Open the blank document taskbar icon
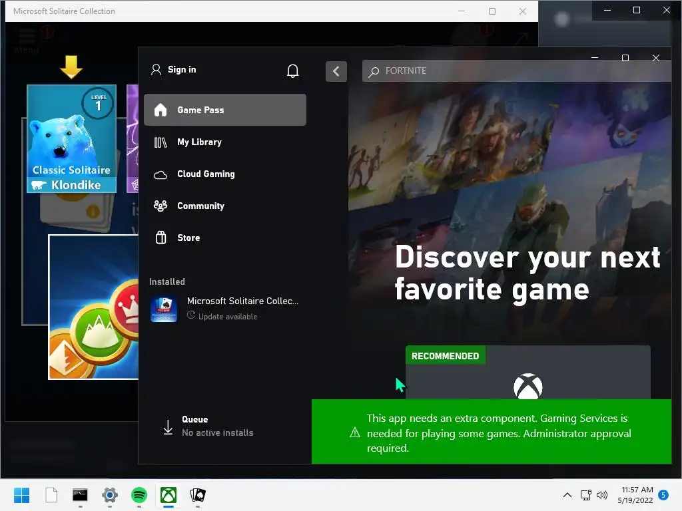The width and height of the screenshot is (682, 511). 51,495
